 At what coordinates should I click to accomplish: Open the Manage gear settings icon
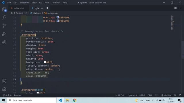[4, 89]
